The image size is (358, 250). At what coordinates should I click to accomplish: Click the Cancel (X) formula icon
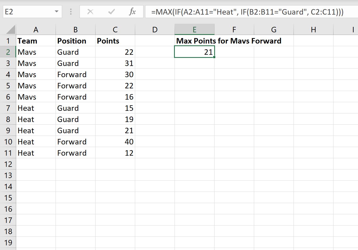coord(90,12)
